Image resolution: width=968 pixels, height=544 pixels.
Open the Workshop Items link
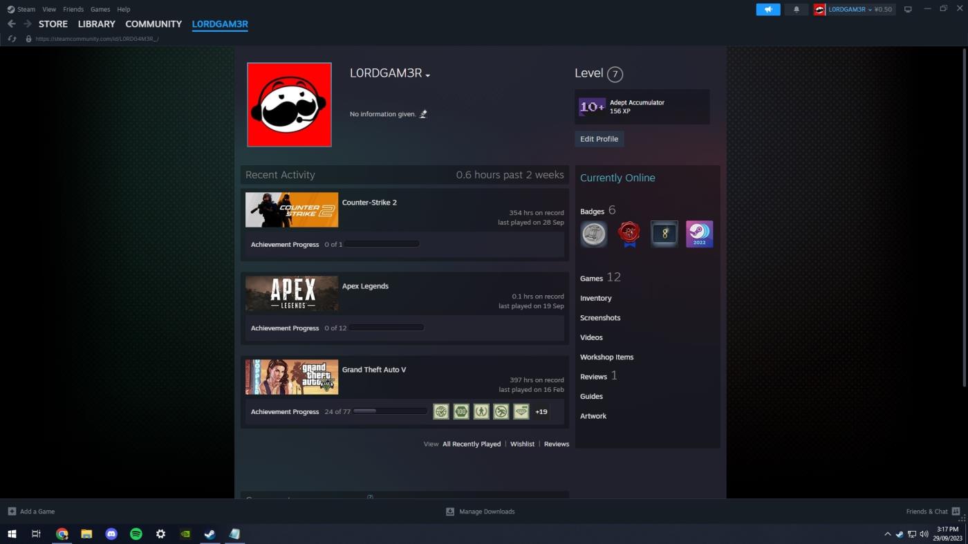coord(607,357)
